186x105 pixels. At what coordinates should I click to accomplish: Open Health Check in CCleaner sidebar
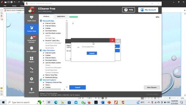coord(31,19)
